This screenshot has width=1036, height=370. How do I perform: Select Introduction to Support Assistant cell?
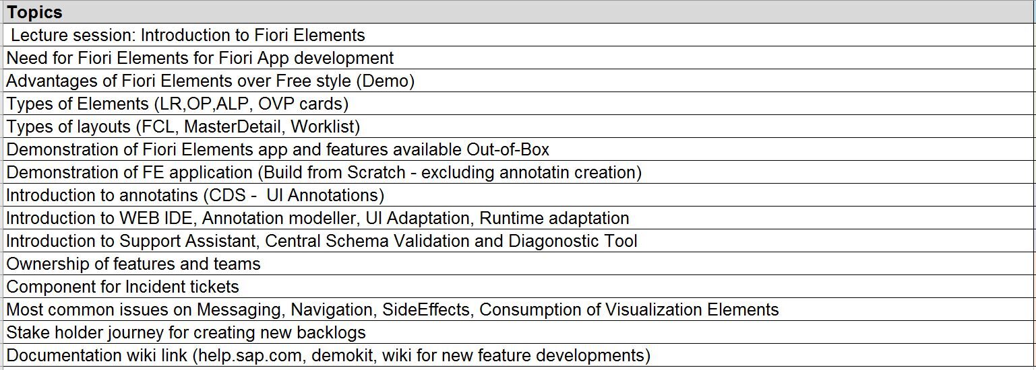click(322, 241)
